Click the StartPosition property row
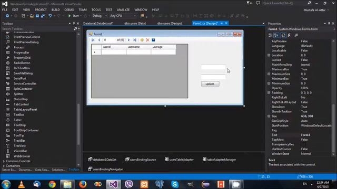Screen dimensions: 337x189 pos(300,125)
